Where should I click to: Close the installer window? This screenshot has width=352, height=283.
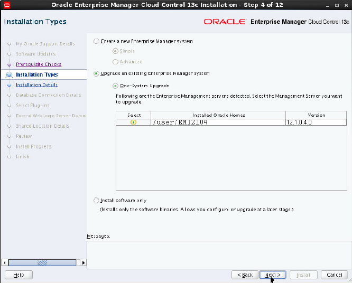[346, 5]
